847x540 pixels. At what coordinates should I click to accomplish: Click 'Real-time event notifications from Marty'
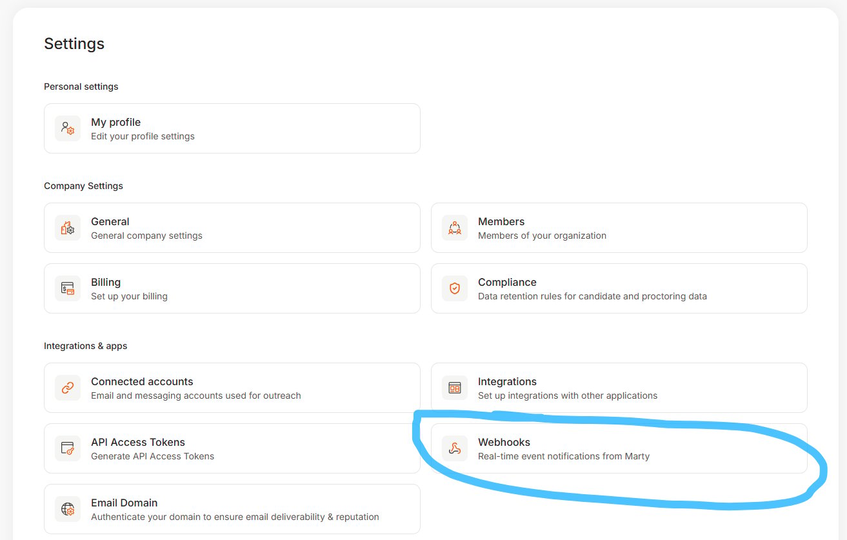coord(564,456)
